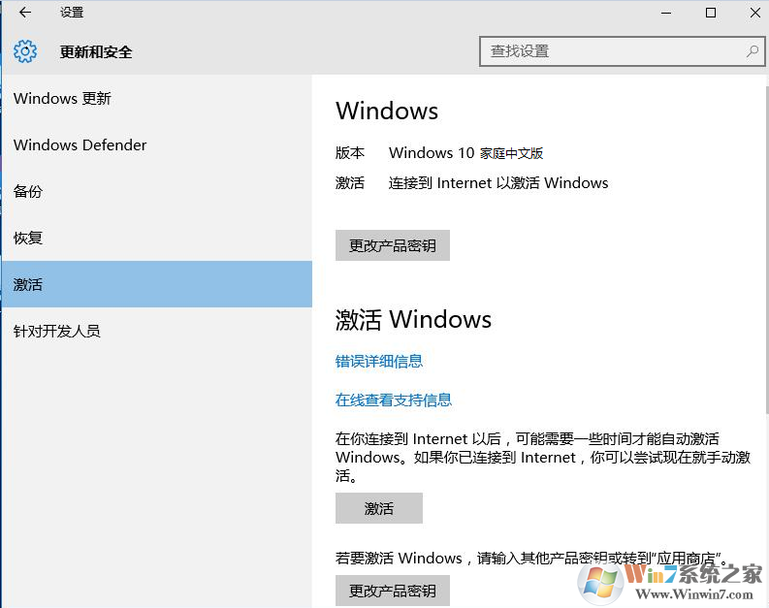Click the search magnifier icon

coord(752,51)
